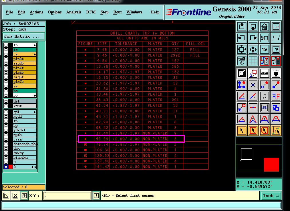Screen dimensions: 290x211
Task: Click the red-blue traffic light icon
Action: click(265, 61)
